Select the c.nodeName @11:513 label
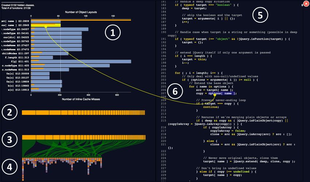Viewport: 310px width, 182px height. 15,70
